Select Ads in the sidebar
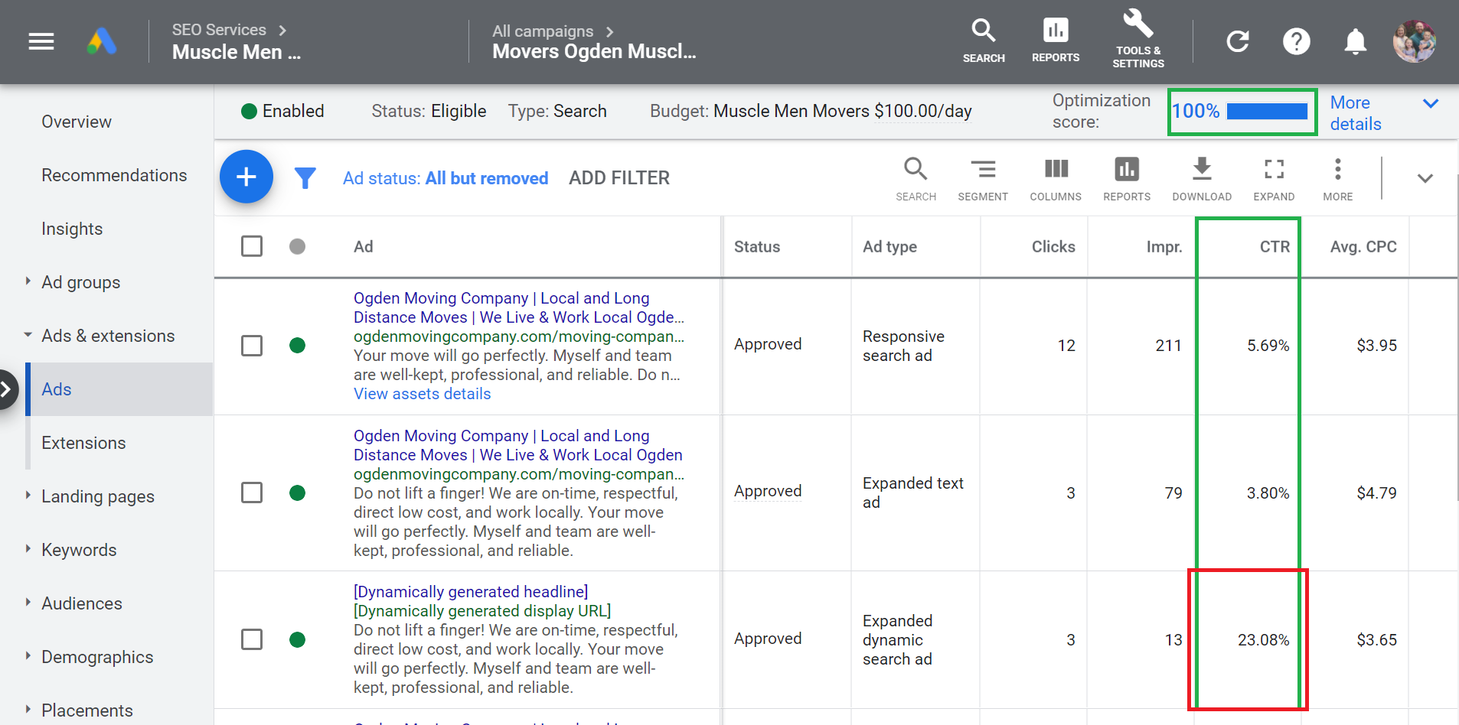The image size is (1459, 725). tap(120, 389)
